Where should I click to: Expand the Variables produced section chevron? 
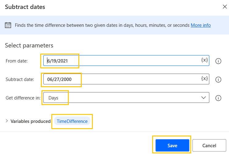(7, 121)
